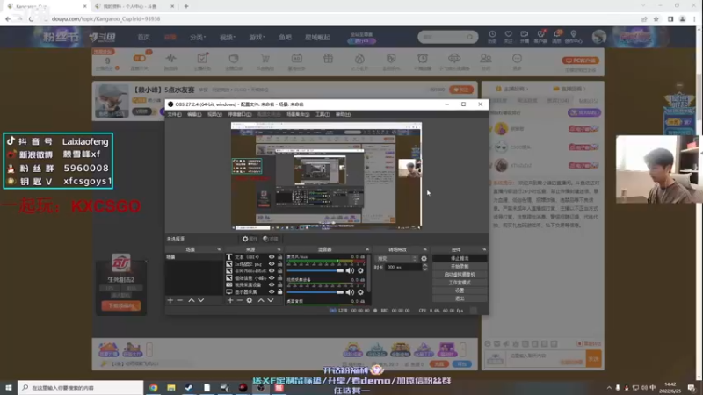703x395 pixels.
Task: Open the scene transition type dropdown
Action: coord(397,259)
